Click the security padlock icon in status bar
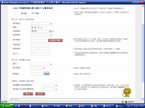Image resolution: width=145 pixels, height=108 pixels. (x=123, y=102)
